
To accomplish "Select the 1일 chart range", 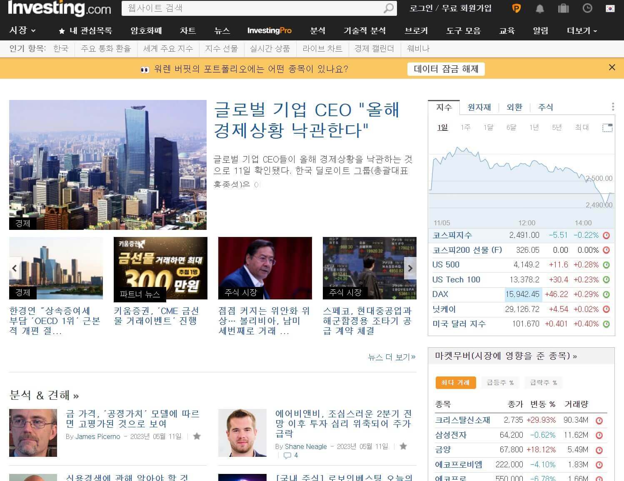I will pyautogui.click(x=442, y=127).
